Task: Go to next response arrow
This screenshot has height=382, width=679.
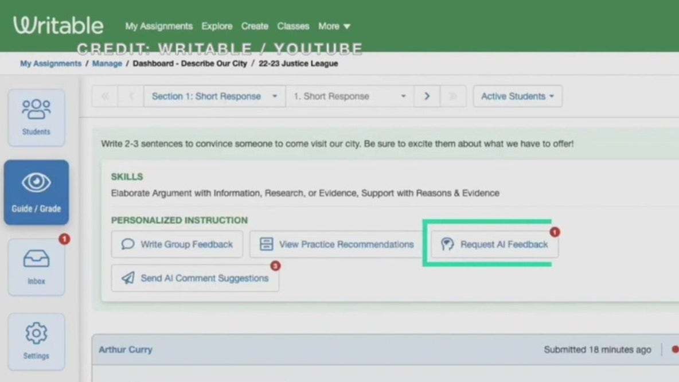Action: (x=427, y=96)
